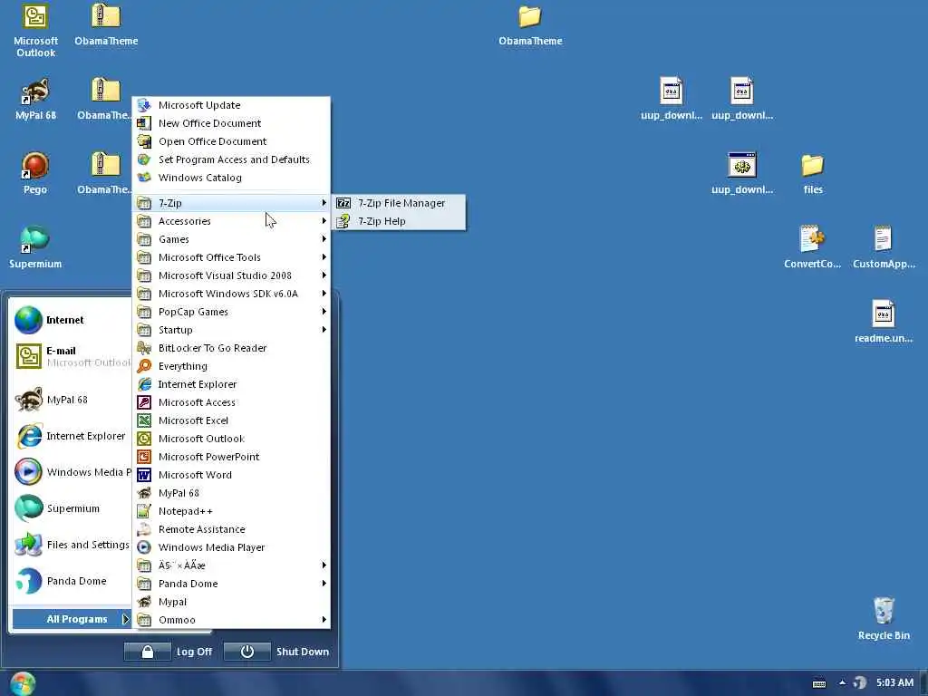This screenshot has height=696, width=928.
Task: Click New Office Document
Action: click(x=231, y=123)
